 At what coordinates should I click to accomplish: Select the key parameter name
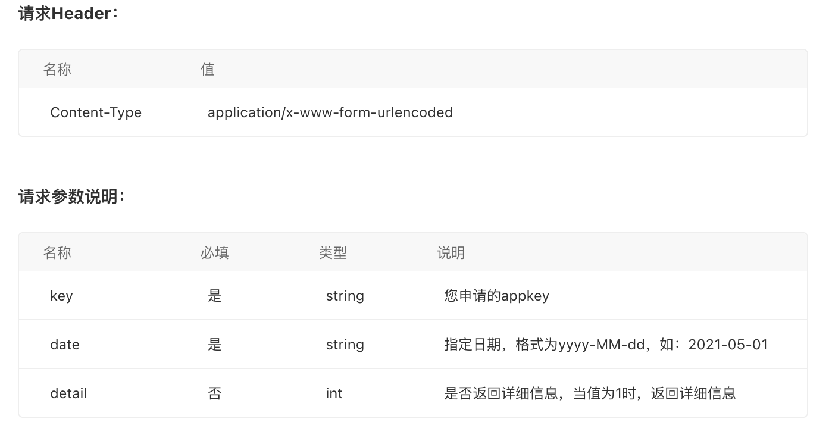pyautogui.click(x=61, y=296)
